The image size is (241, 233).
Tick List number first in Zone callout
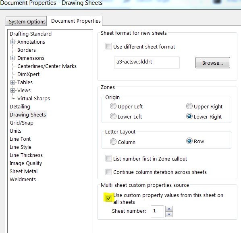click(x=109, y=158)
